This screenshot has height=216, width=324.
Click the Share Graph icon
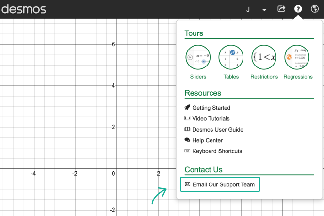click(281, 9)
